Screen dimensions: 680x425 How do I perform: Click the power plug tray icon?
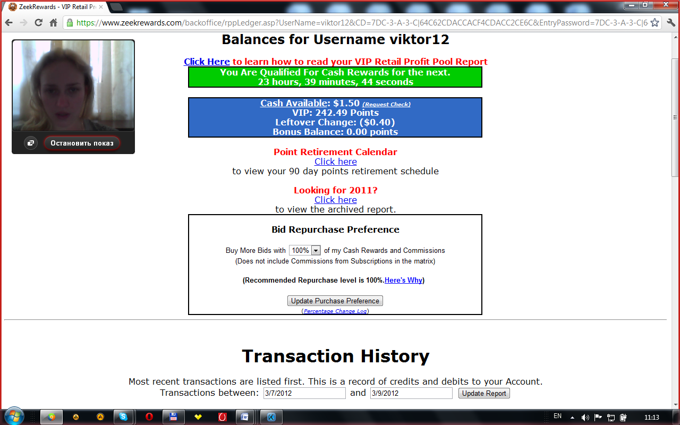click(623, 417)
